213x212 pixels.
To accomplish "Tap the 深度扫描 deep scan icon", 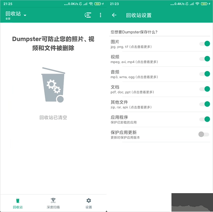I will [53, 201].
